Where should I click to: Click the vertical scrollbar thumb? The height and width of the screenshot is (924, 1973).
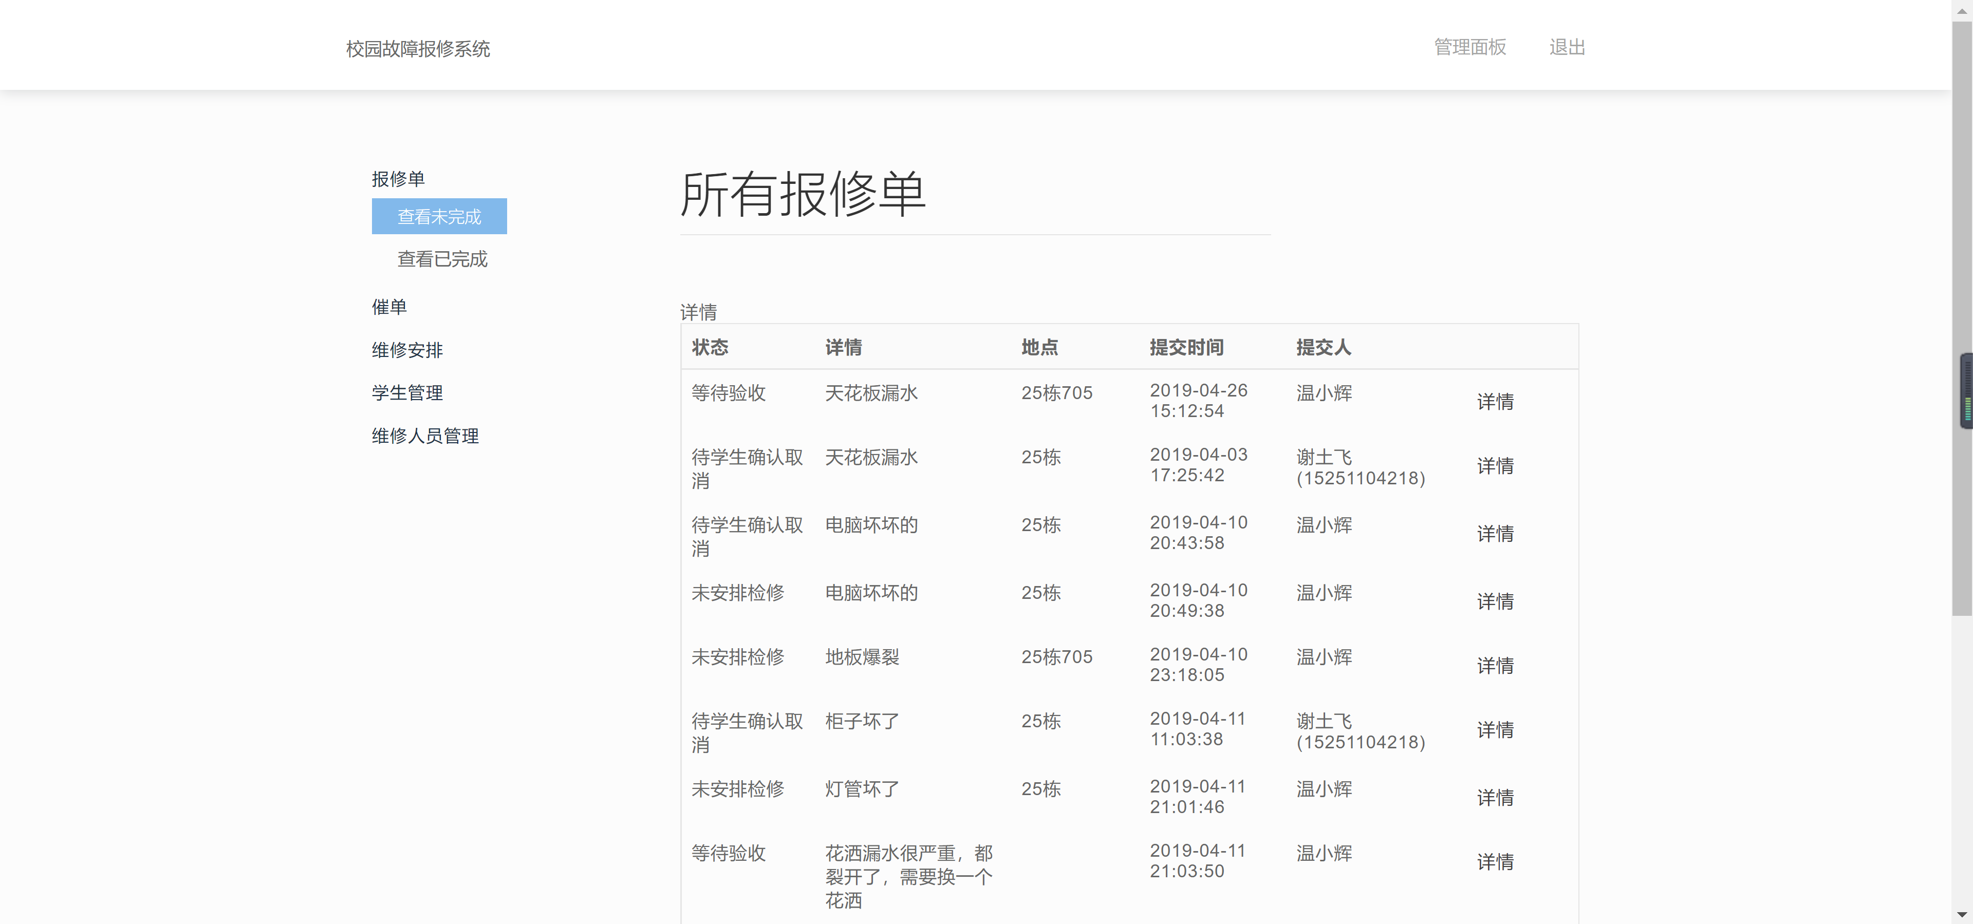click(x=1962, y=318)
